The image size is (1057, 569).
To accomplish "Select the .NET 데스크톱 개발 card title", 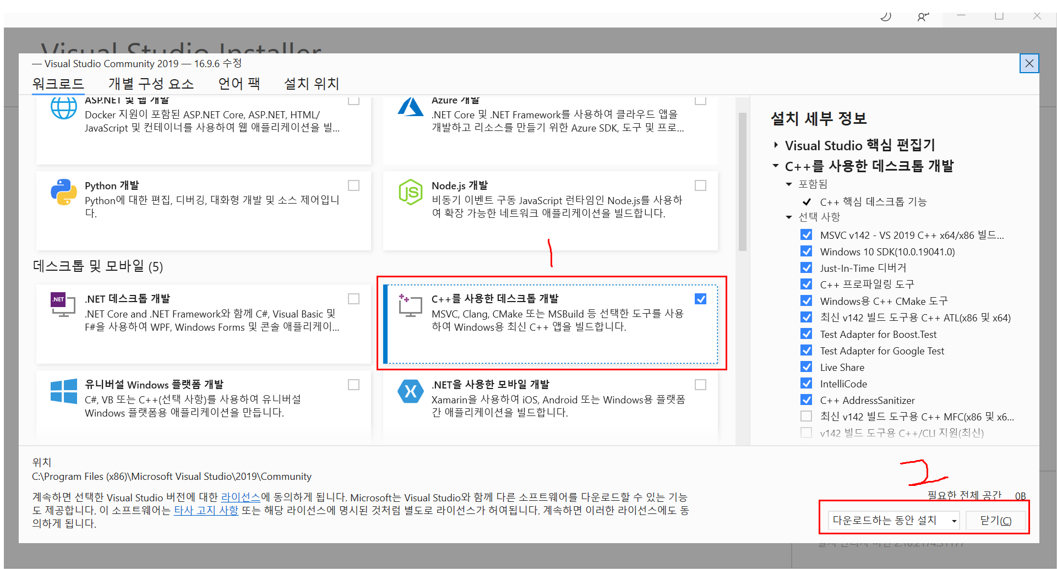I will [x=127, y=299].
